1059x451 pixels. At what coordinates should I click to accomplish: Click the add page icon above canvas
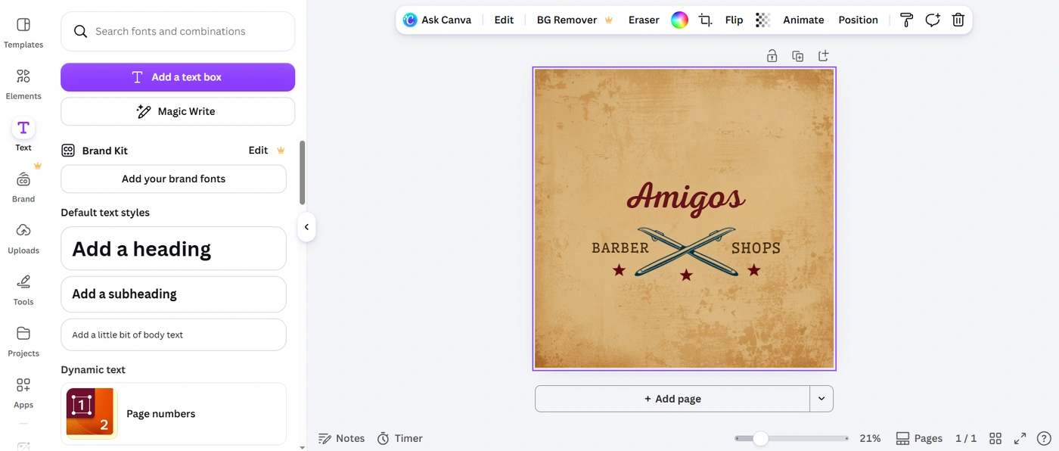tap(824, 56)
